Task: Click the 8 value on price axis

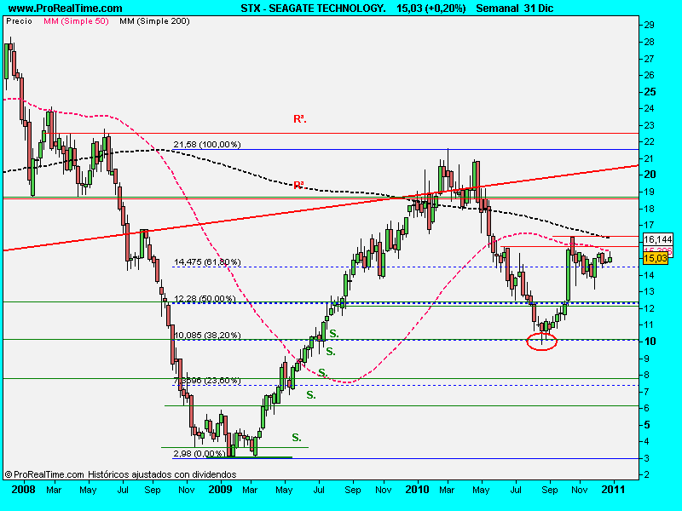Action: click(647, 375)
